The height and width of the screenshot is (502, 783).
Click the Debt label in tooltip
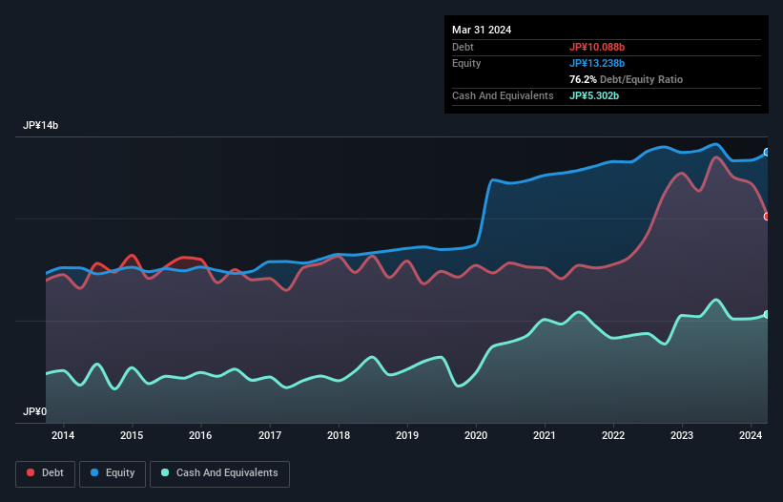[x=463, y=47]
